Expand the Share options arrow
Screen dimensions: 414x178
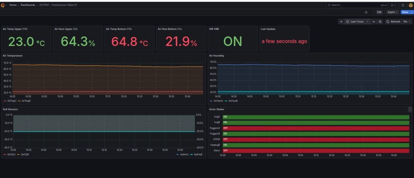[411, 12]
